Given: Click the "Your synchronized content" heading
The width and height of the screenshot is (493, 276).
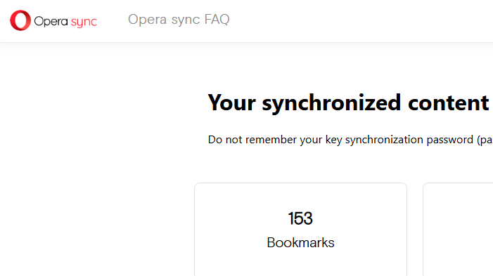Looking at the screenshot, I should 348,103.
